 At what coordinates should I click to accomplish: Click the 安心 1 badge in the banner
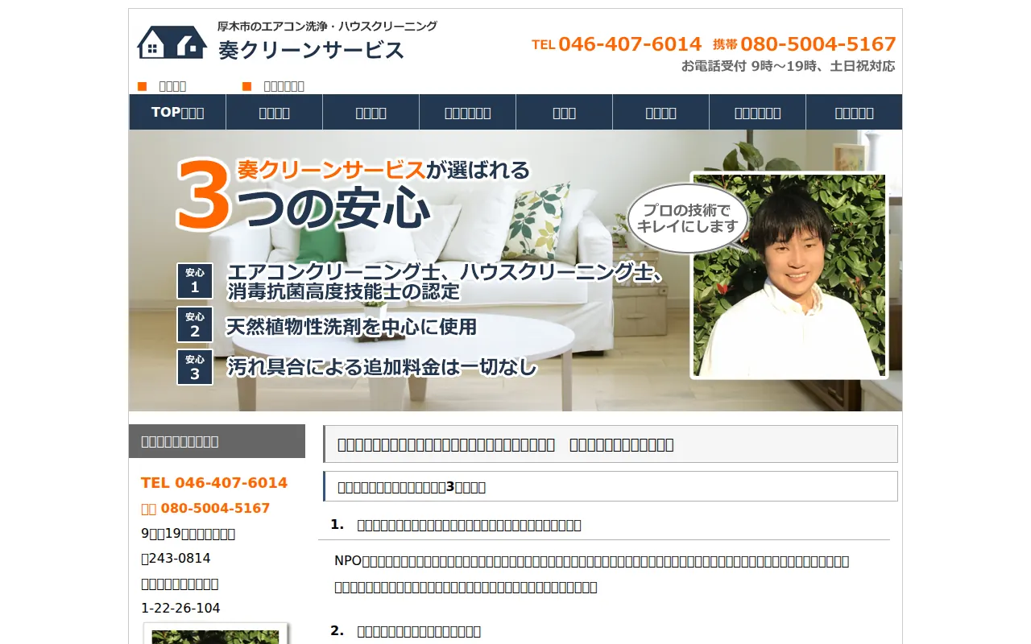195,281
